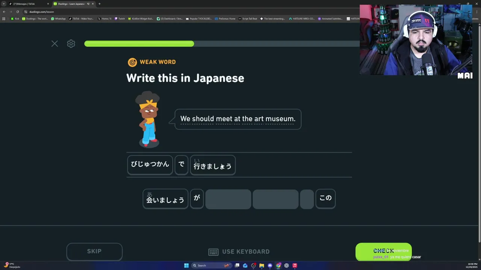Viewport: 481px width, 270px height.
Task: Pick the 会いましょう word tile
Action: pyautogui.click(x=165, y=199)
